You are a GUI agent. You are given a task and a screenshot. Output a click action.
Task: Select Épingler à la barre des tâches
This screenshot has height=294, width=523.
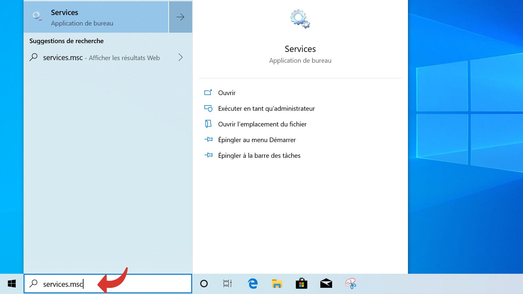point(259,155)
